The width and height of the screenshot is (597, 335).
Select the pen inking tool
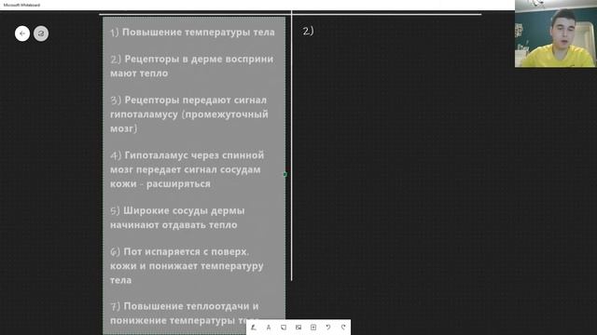click(254, 327)
